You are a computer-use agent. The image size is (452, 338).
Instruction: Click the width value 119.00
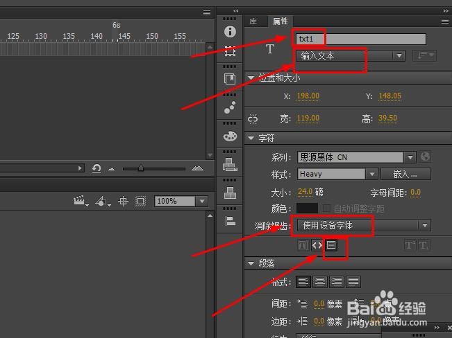(x=308, y=118)
